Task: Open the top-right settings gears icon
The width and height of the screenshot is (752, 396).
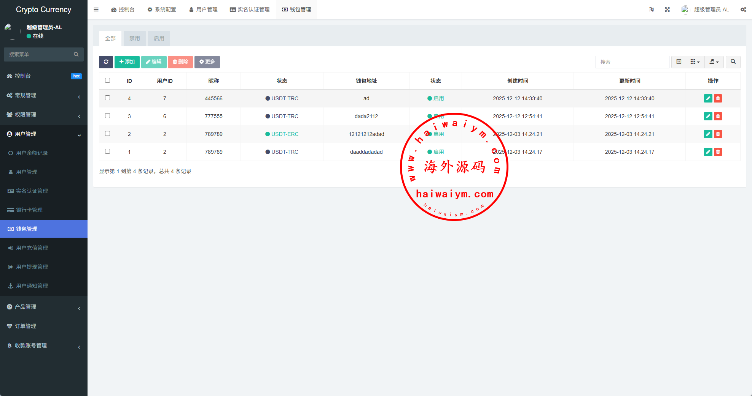Action: tap(743, 9)
